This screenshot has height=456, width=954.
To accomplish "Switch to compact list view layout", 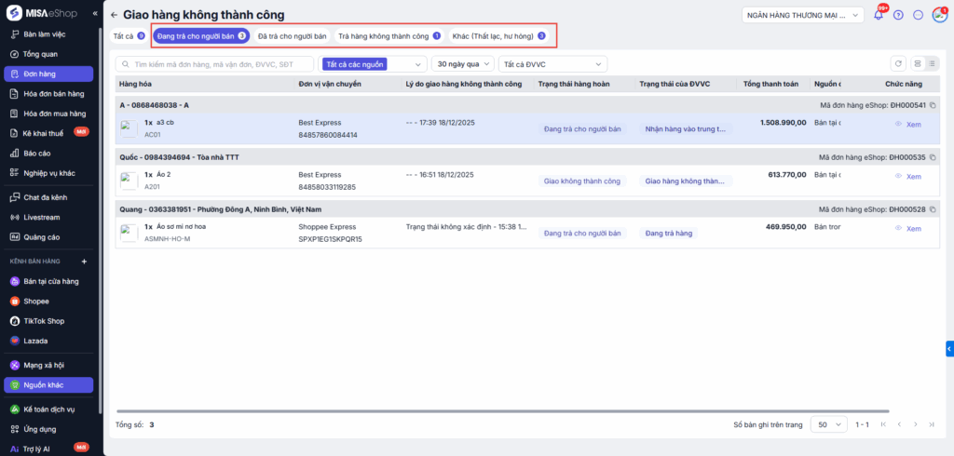I will (933, 63).
